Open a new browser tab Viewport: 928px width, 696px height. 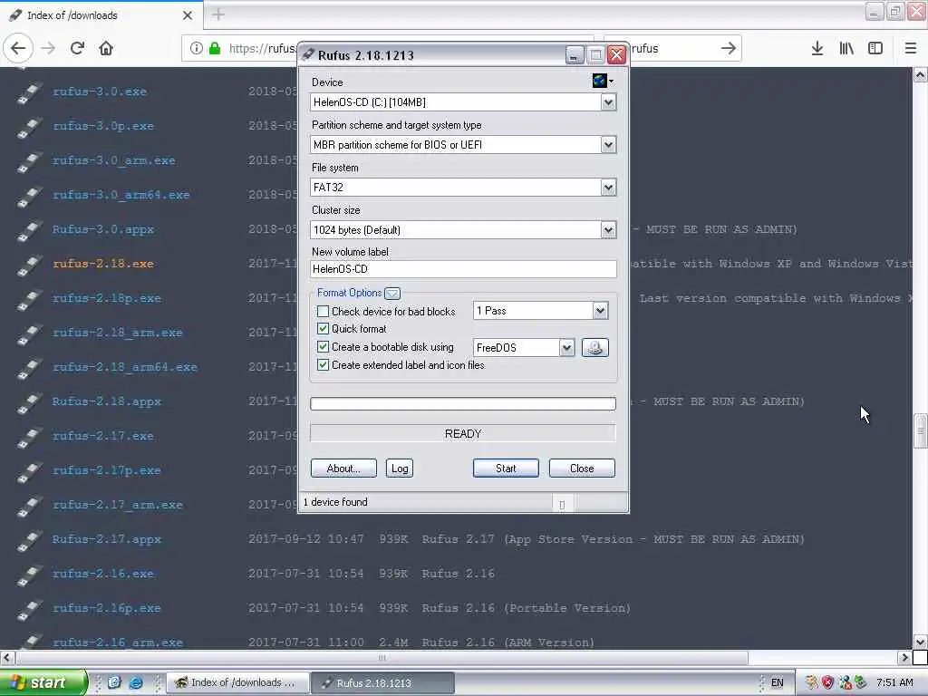coord(218,14)
